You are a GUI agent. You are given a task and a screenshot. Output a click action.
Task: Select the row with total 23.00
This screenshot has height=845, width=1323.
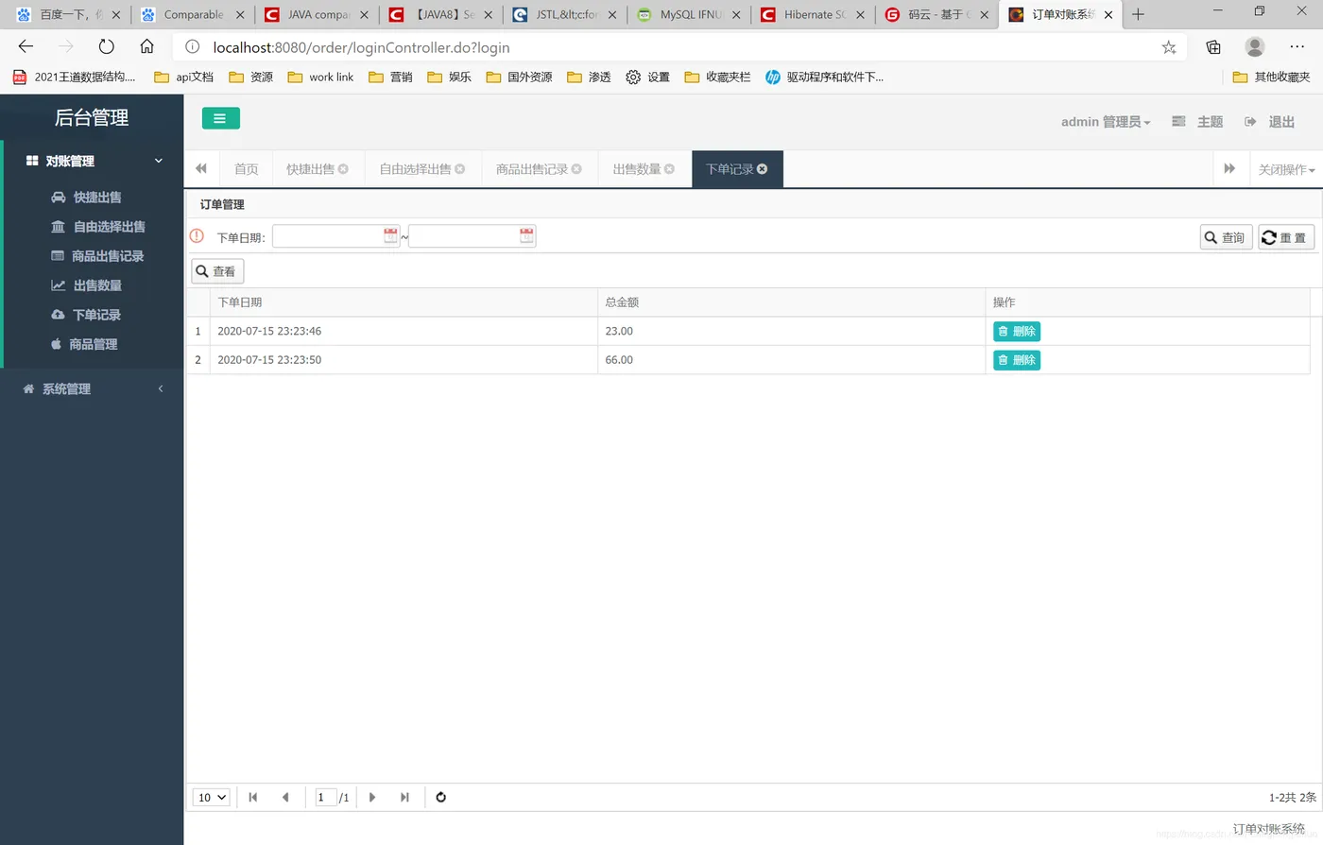coord(747,331)
